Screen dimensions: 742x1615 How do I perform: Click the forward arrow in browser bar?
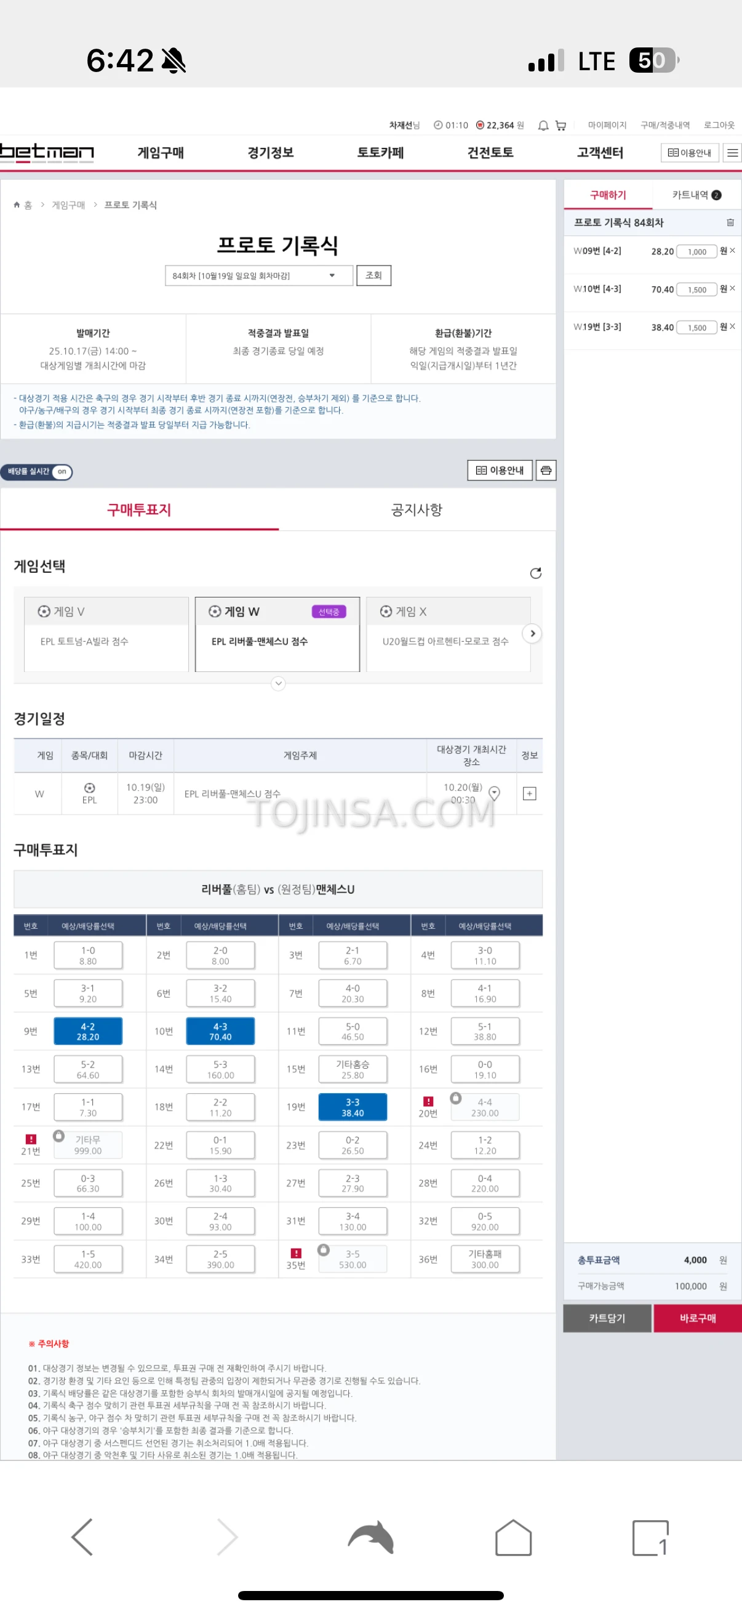click(x=227, y=1537)
